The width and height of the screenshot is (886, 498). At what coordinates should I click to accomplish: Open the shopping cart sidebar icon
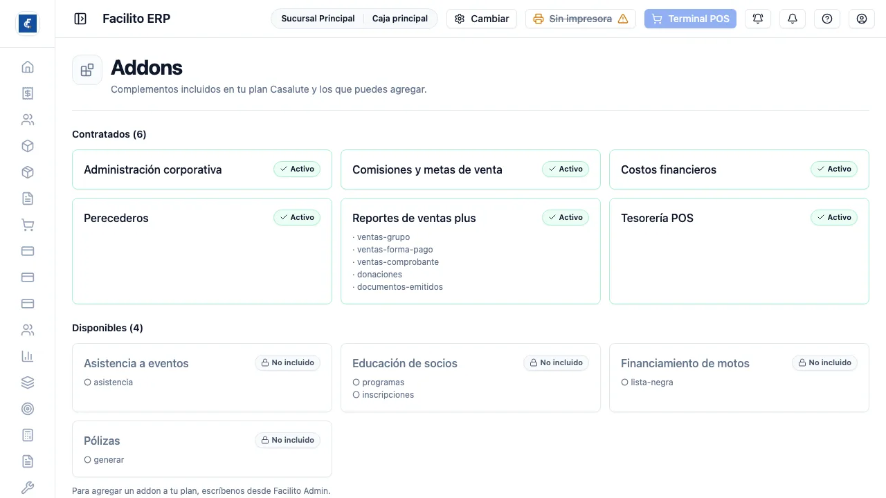(x=28, y=225)
